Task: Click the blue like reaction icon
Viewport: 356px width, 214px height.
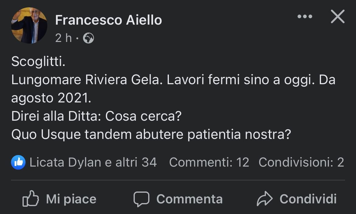Action: (18, 162)
